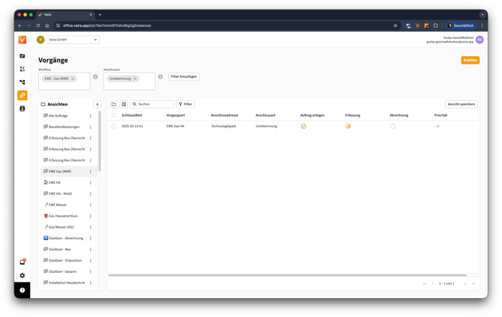Open the checklist icon in left sidebar
502x317 pixels.
tap(22, 69)
